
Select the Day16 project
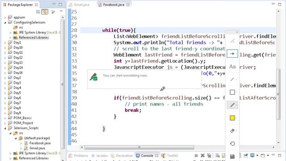point(18,72)
